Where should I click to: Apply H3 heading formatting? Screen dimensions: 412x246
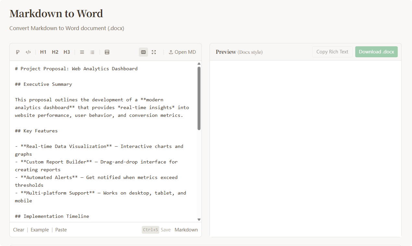coord(67,52)
